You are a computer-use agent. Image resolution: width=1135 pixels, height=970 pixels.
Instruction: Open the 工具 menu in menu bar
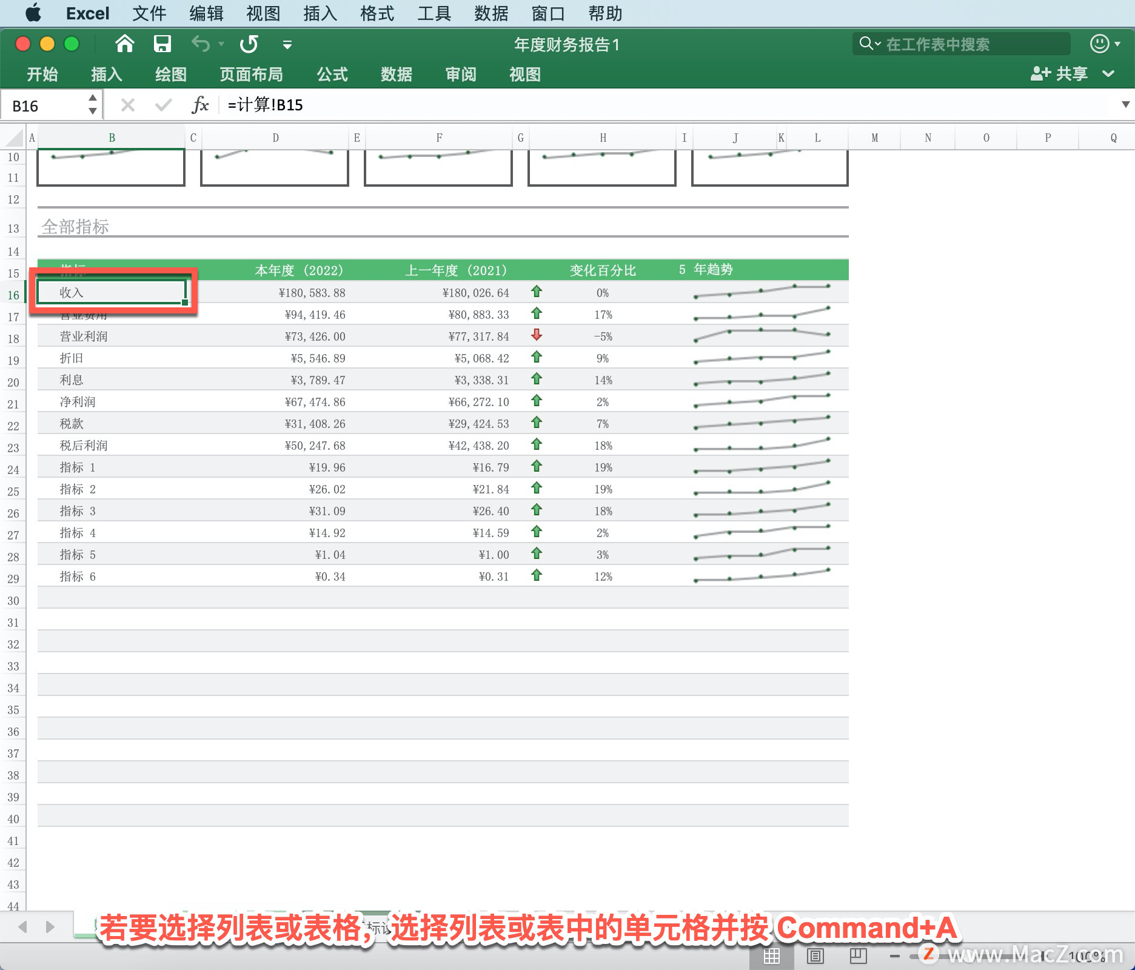pos(434,13)
